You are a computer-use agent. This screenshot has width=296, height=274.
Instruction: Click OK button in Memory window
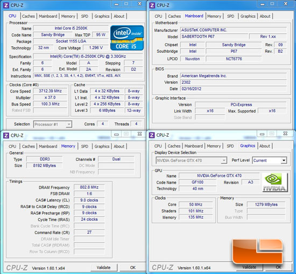pyautogui.click(x=133, y=268)
